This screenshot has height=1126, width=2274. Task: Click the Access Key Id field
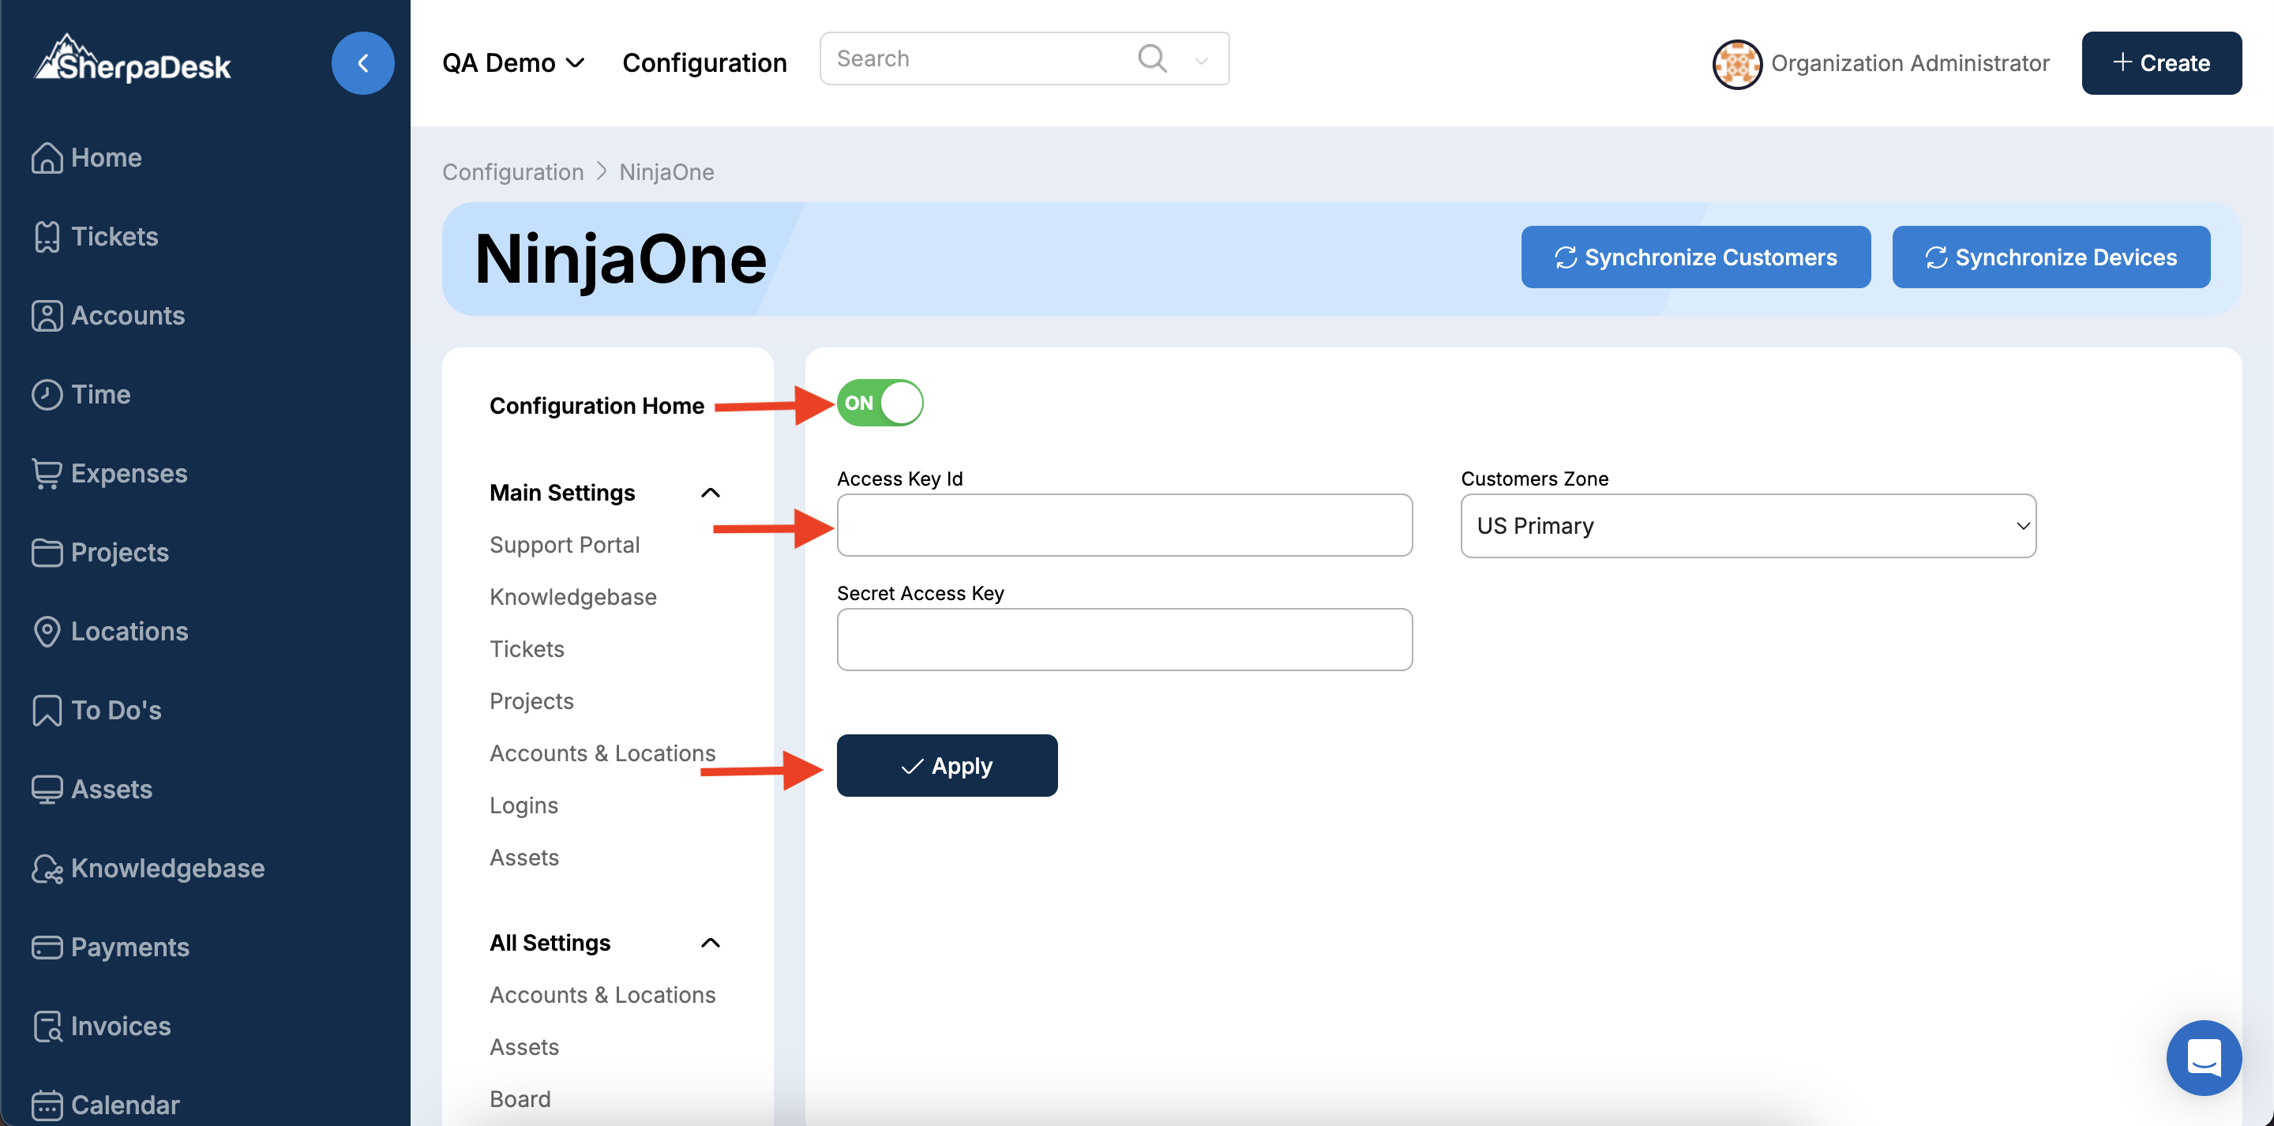(x=1124, y=525)
